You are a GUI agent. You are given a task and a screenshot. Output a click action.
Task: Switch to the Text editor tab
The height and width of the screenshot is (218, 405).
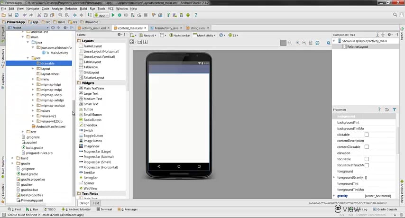[96, 203]
